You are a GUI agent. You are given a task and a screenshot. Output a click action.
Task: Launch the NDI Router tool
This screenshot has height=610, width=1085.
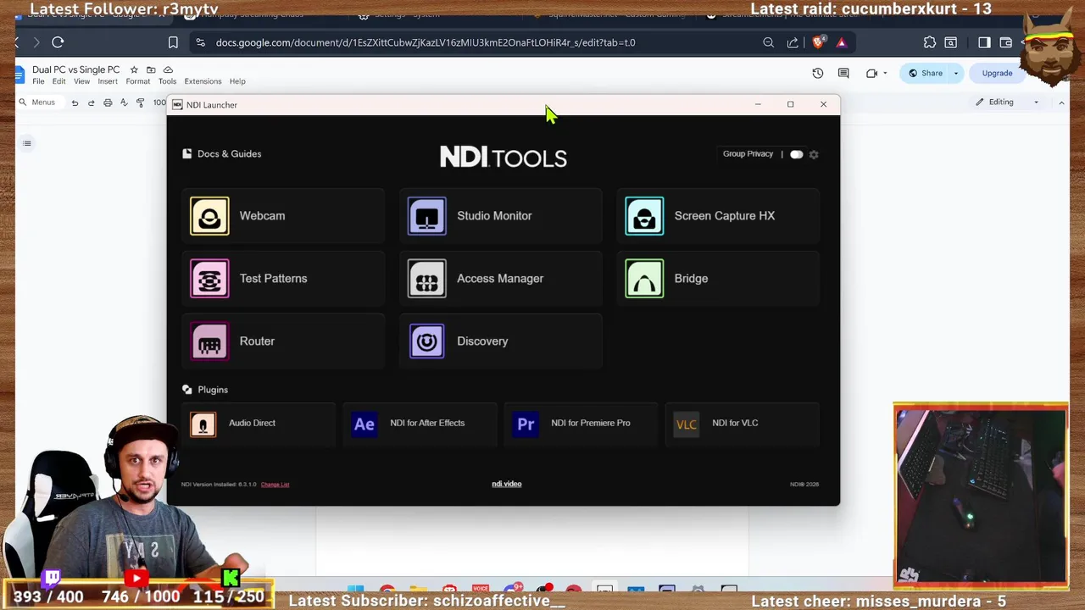click(x=283, y=341)
